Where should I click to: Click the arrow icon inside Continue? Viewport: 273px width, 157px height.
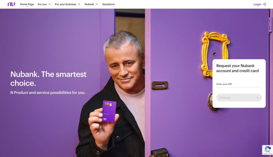(x=257, y=98)
